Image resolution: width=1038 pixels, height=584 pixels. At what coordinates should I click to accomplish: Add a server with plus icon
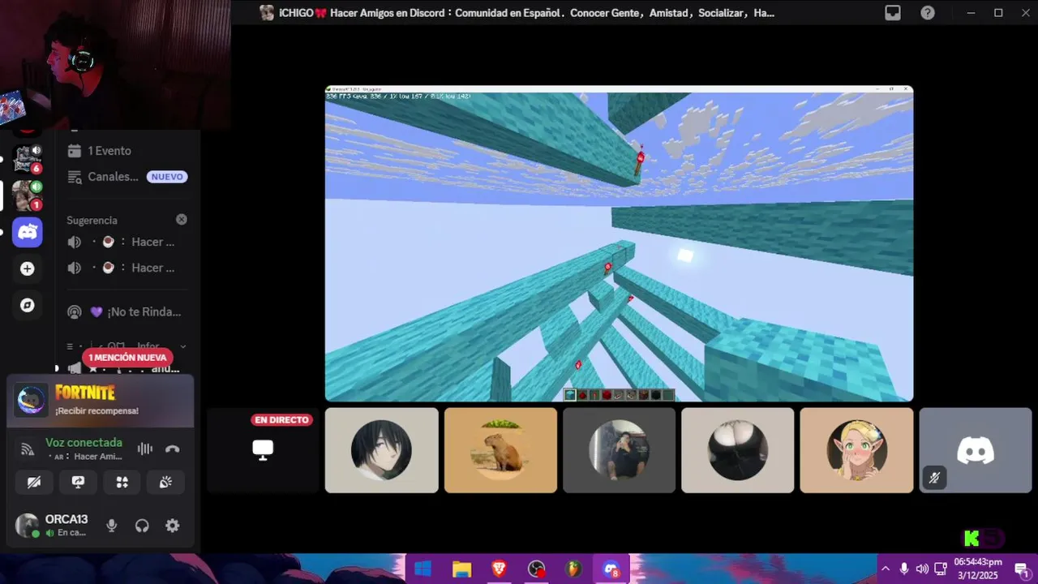[x=28, y=268]
